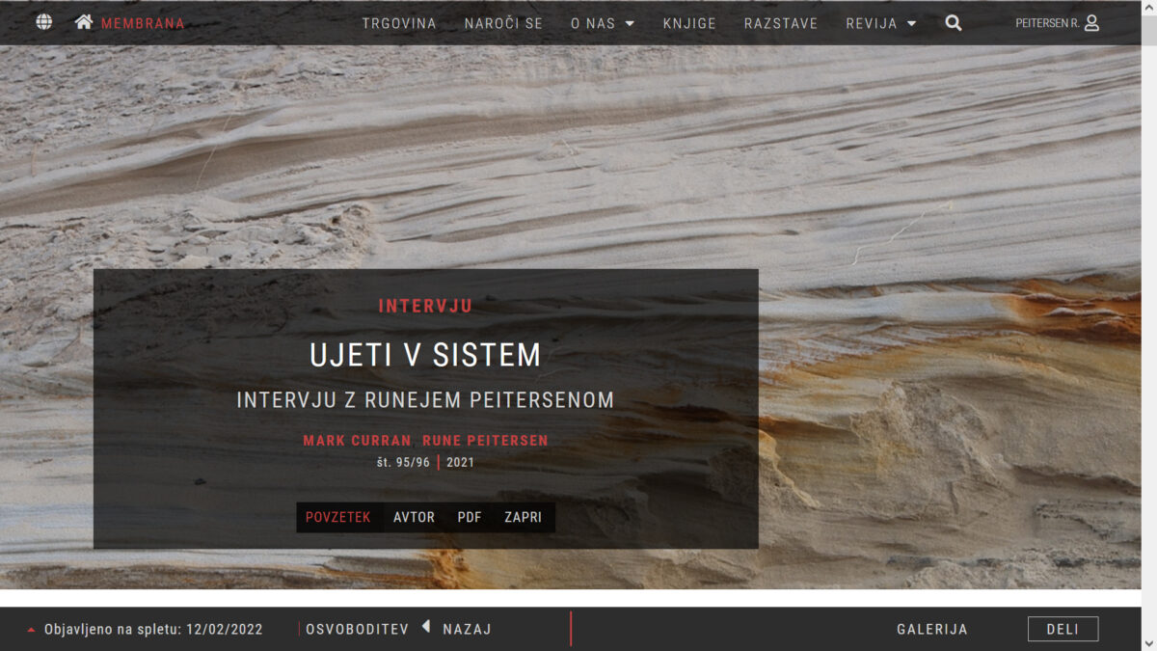Open the PDF tab

[470, 517]
